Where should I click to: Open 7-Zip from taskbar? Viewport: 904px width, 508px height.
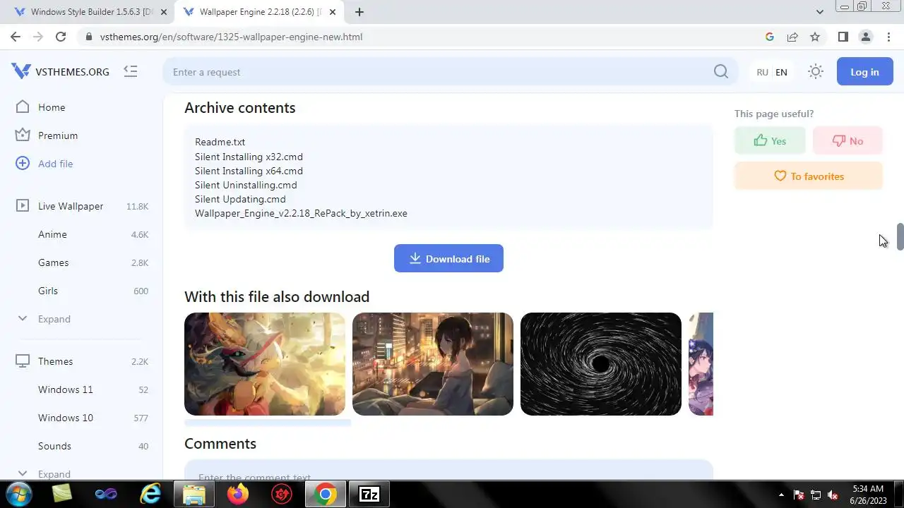369,495
